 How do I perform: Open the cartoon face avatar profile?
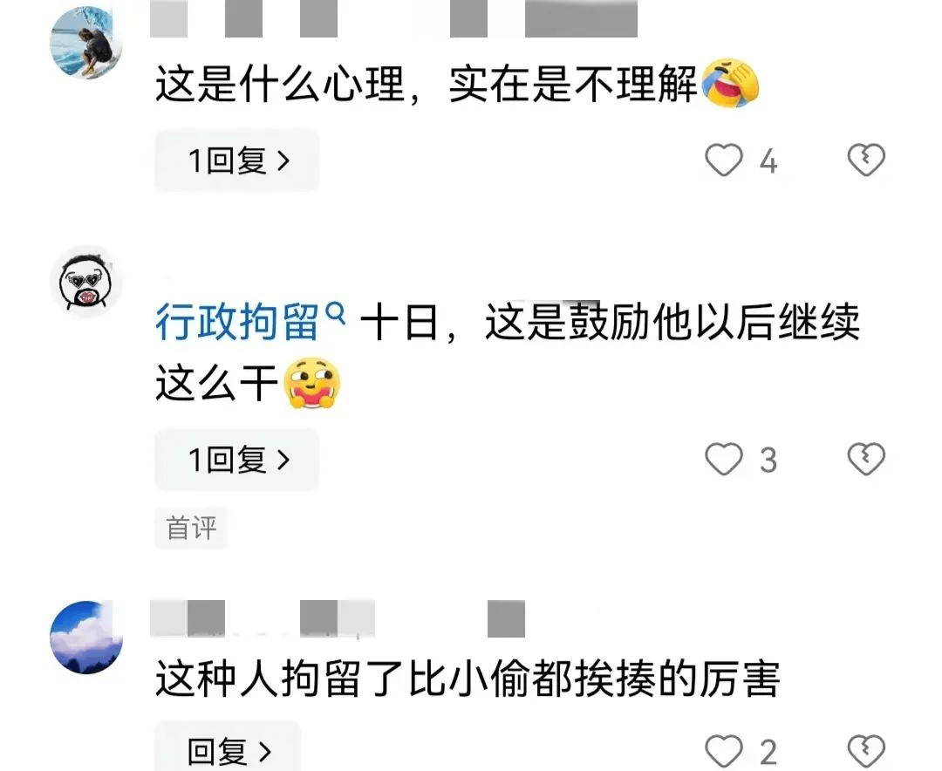coord(85,281)
